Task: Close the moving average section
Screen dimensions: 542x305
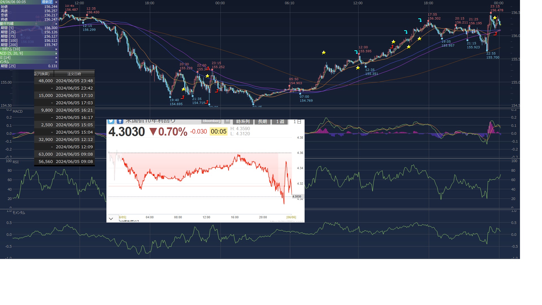Action: 56,24
